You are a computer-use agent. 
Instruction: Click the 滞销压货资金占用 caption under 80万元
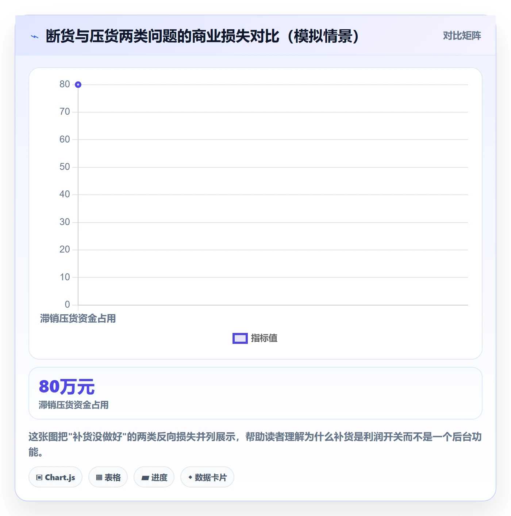(74, 405)
